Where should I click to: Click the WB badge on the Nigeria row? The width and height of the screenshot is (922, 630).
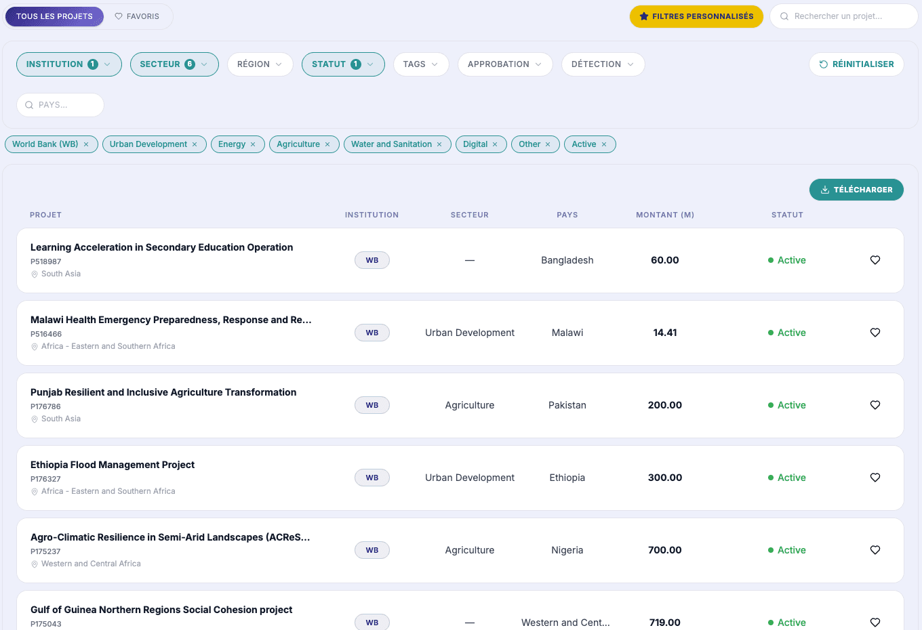372,550
